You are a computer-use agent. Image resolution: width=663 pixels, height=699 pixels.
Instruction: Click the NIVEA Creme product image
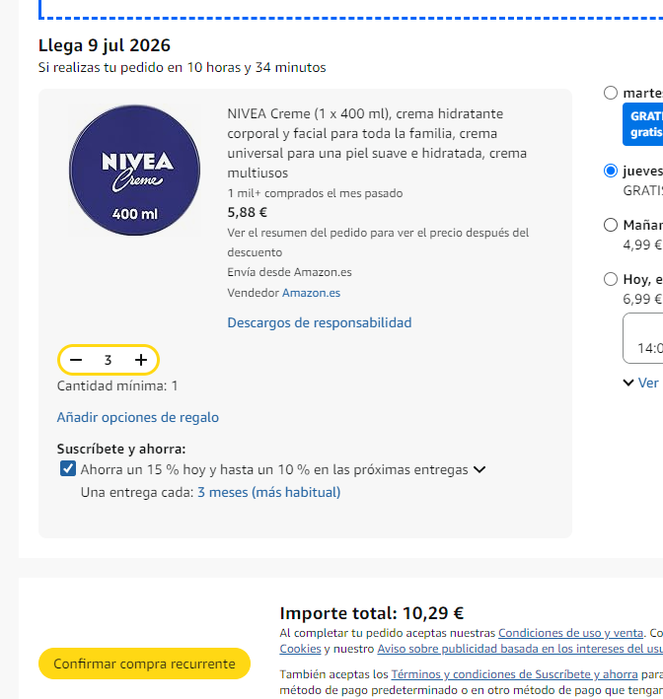(x=135, y=171)
